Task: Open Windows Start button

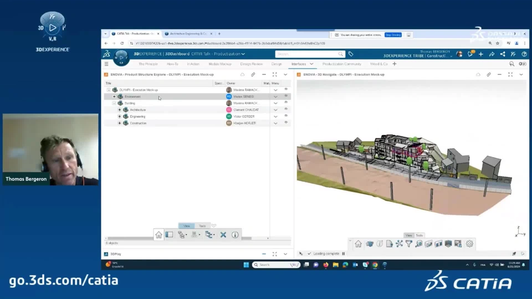Action: pyautogui.click(x=246, y=265)
